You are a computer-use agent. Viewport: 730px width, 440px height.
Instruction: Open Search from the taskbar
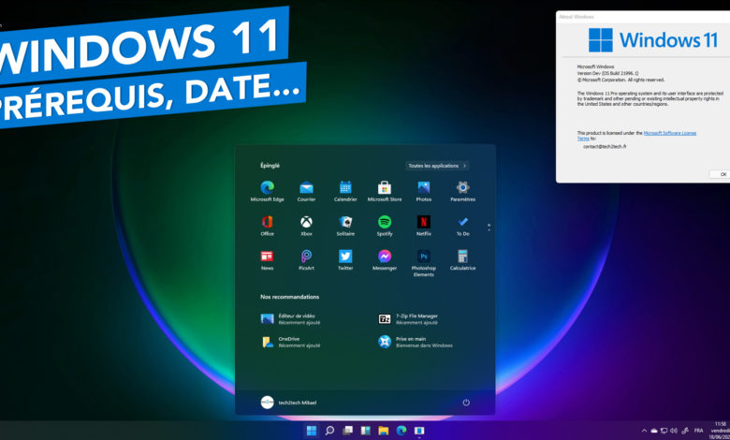pos(329,431)
